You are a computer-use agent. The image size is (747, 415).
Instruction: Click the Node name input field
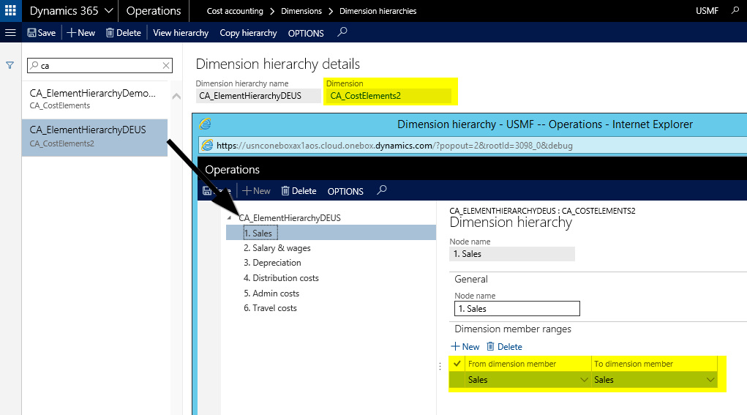(517, 309)
